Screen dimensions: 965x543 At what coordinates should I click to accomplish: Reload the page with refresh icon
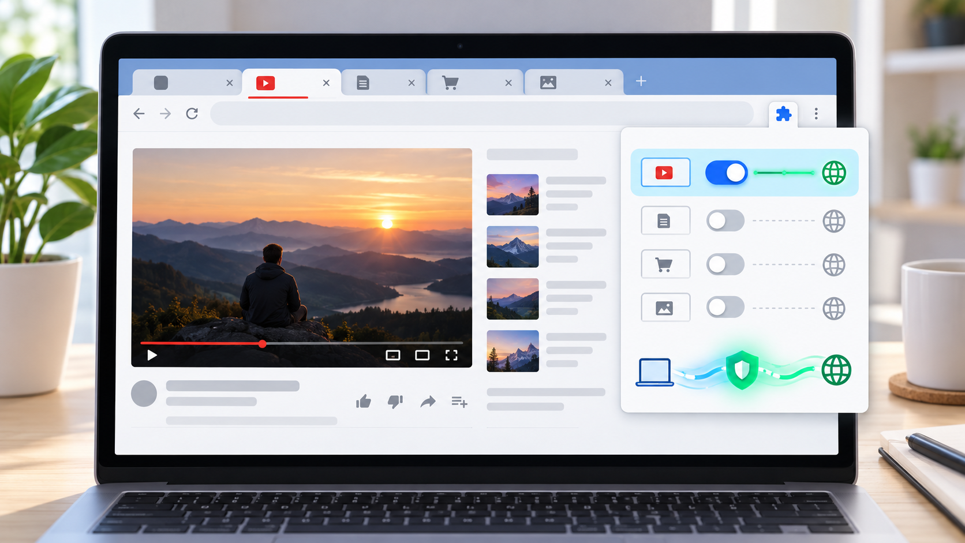192,114
